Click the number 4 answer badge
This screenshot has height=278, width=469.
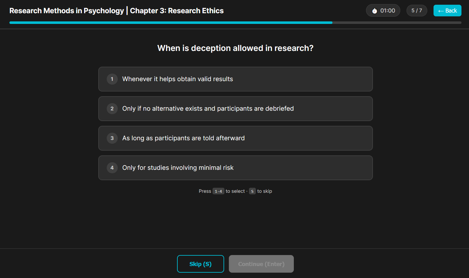pos(112,168)
